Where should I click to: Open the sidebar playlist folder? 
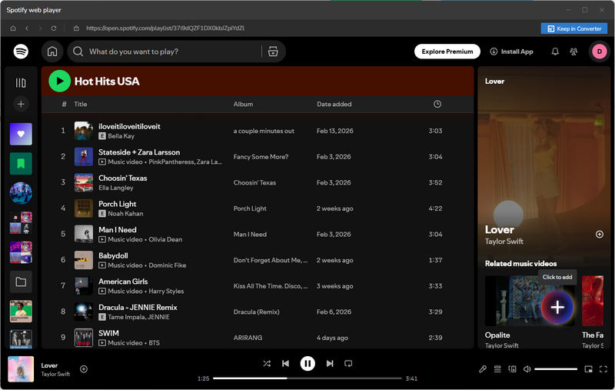click(x=21, y=282)
